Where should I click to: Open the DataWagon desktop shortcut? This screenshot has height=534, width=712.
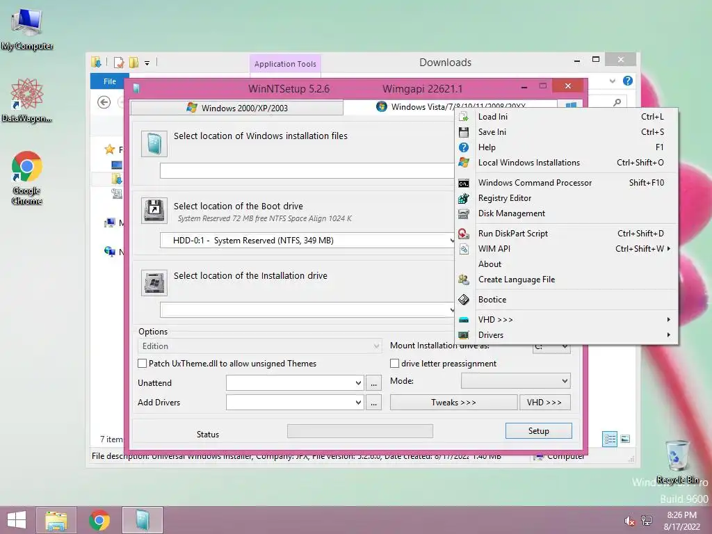(26, 101)
